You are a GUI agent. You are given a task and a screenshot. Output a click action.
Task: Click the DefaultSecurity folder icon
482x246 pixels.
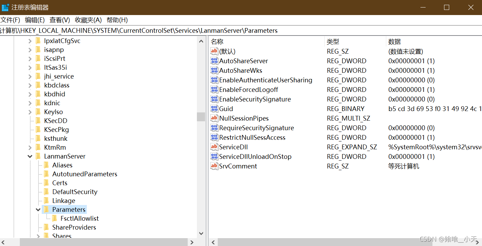(46, 192)
